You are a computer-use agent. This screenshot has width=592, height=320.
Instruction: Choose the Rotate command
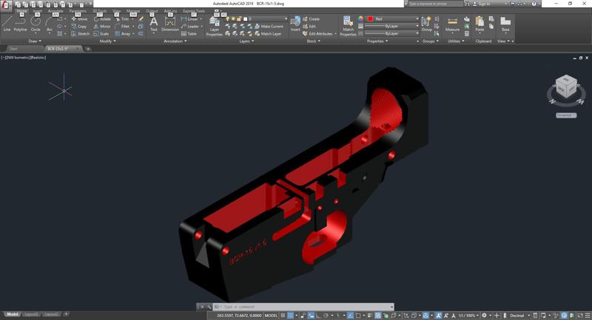(102, 19)
